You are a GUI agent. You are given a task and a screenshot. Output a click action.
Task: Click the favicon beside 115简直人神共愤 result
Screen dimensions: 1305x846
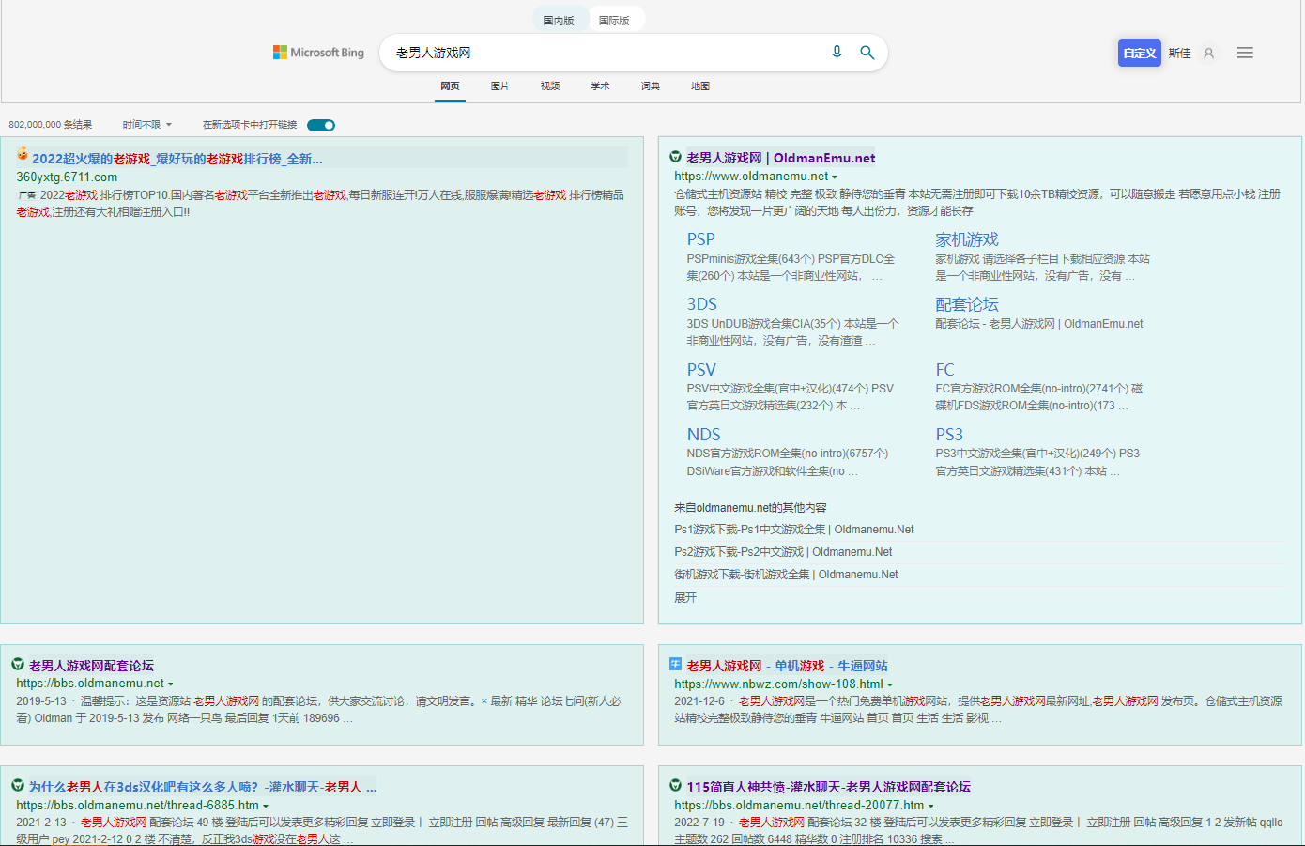(675, 785)
